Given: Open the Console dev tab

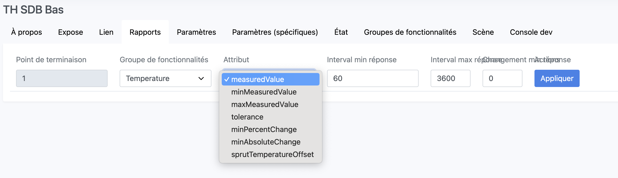Looking at the screenshot, I should pos(531,32).
